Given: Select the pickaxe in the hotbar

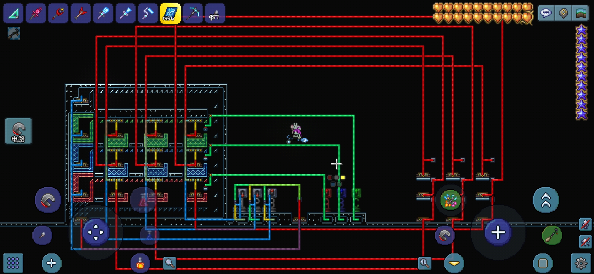Looking at the screenshot, I should click(x=193, y=13).
